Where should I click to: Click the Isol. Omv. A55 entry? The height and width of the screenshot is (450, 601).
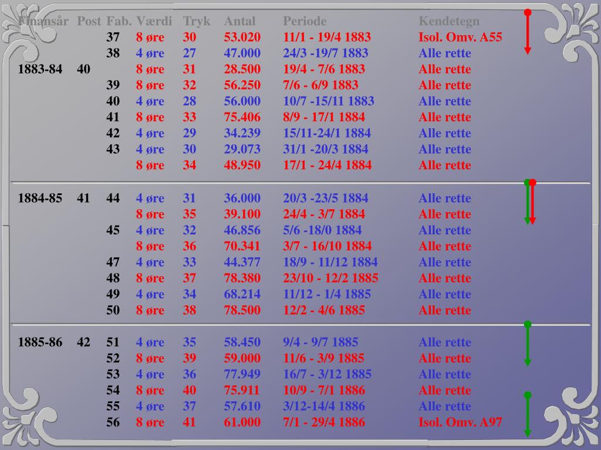(460, 37)
